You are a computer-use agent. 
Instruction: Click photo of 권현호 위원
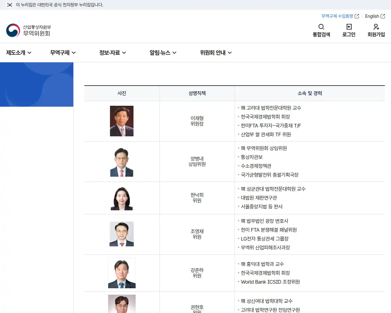[x=122, y=304]
